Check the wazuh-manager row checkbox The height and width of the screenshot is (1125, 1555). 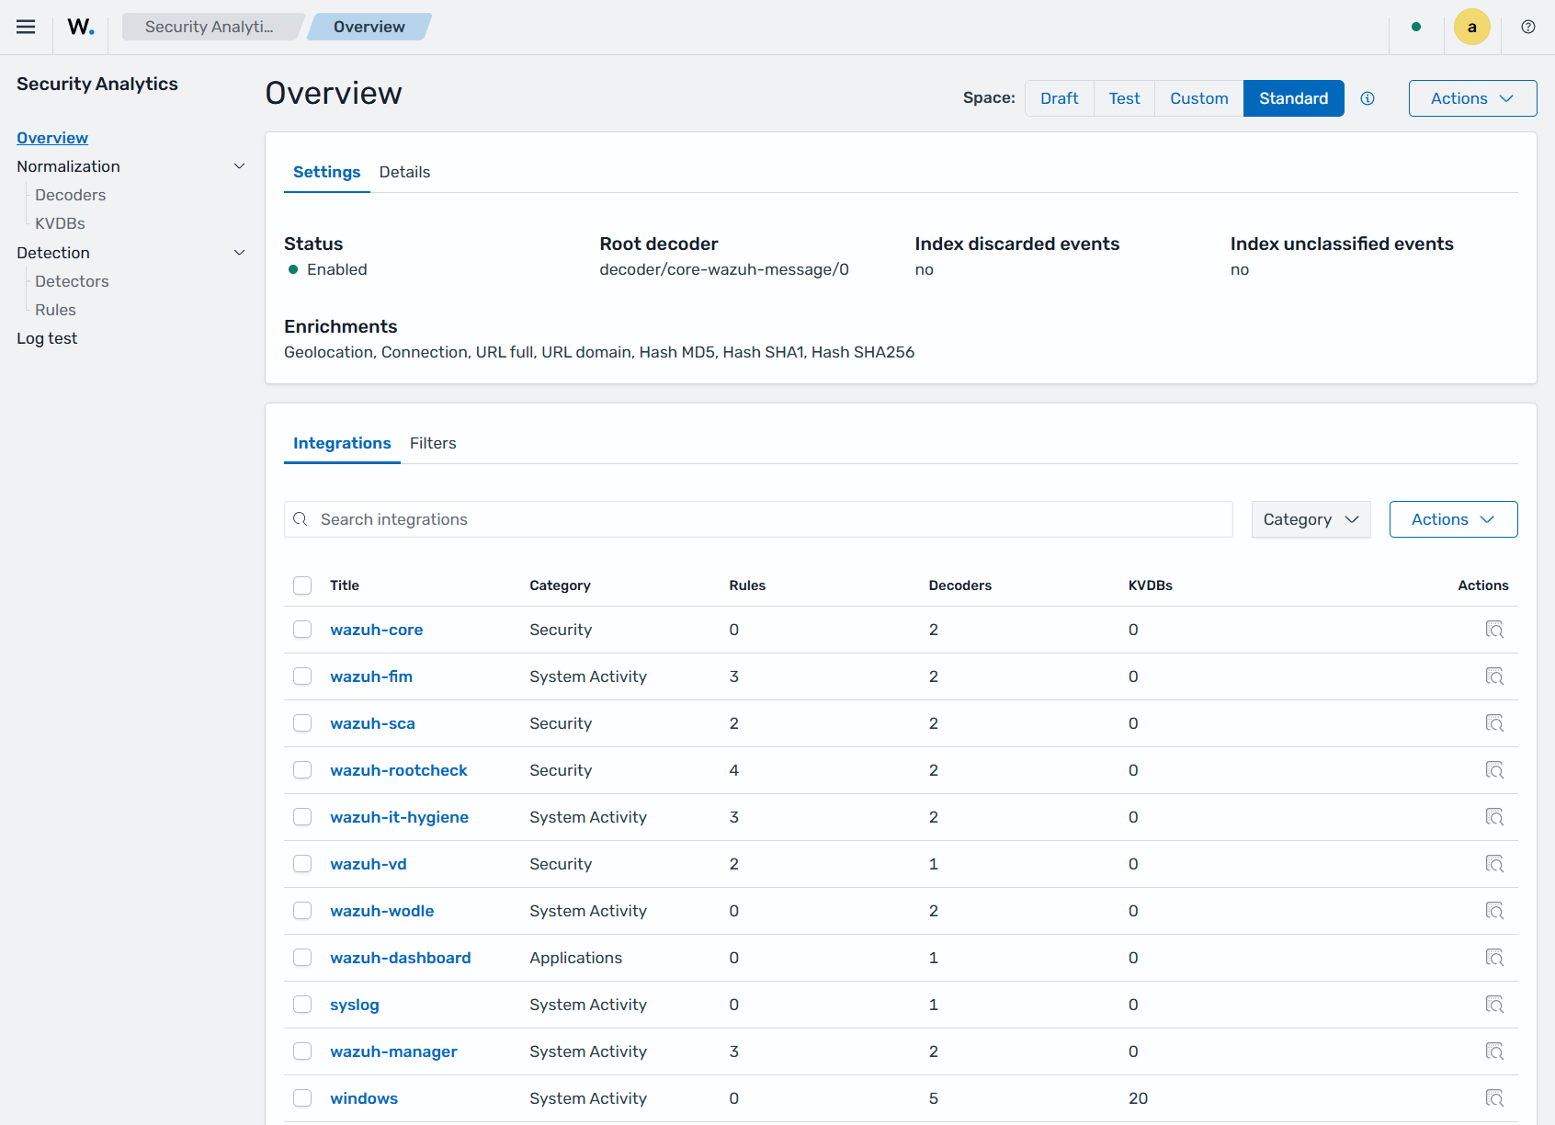[x=302, y=1051]
